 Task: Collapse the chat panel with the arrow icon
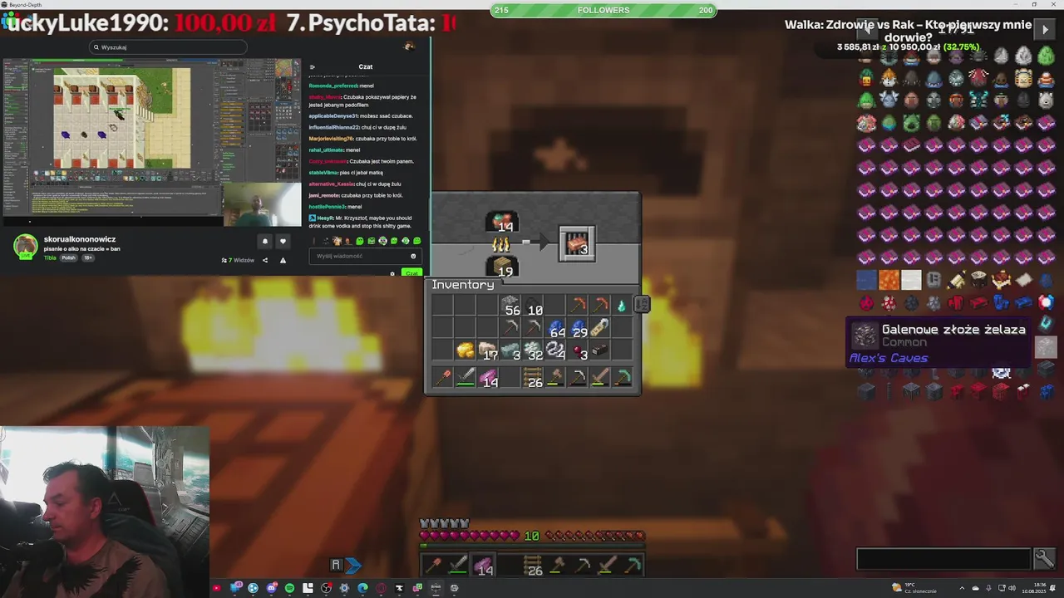(313, 66)
